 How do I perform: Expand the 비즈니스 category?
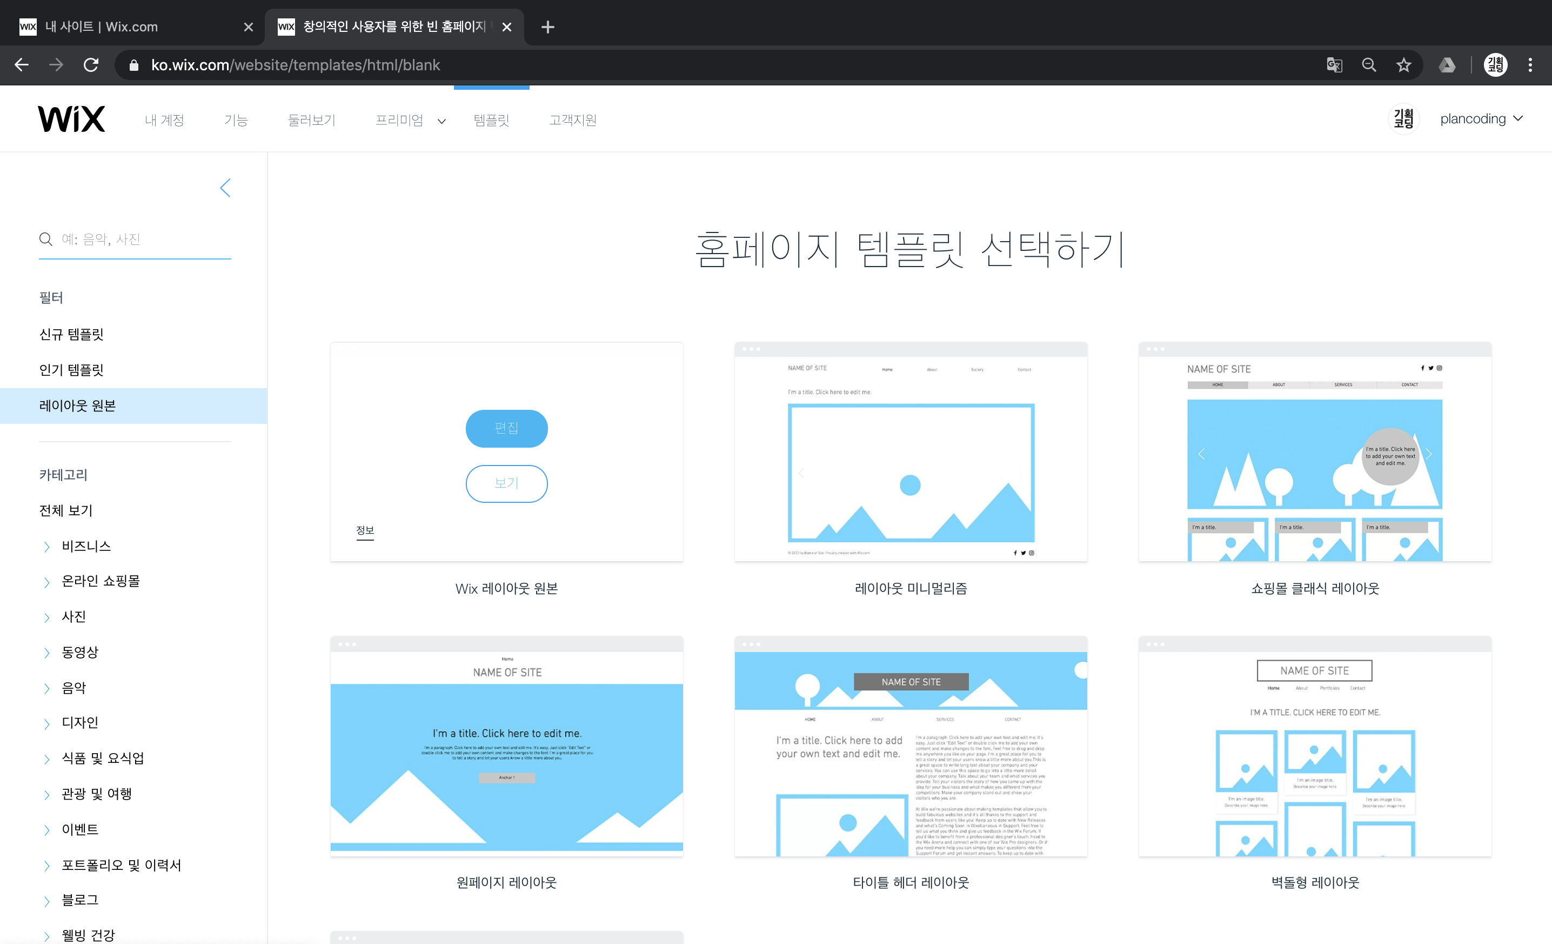click(x=46, y=547)
